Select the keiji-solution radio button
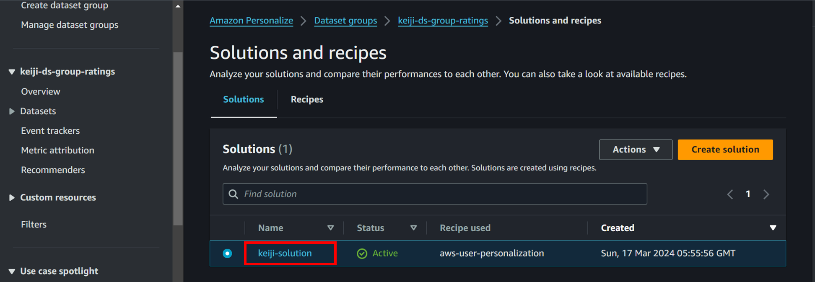This screenshot has height=282, width=815. coord(227,254)
